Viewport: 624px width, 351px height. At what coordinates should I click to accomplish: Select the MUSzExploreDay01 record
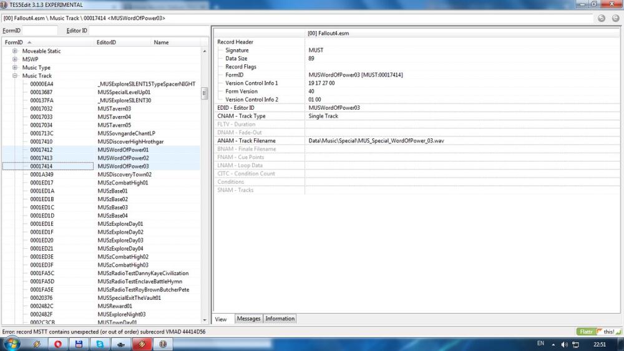point(120,224)
